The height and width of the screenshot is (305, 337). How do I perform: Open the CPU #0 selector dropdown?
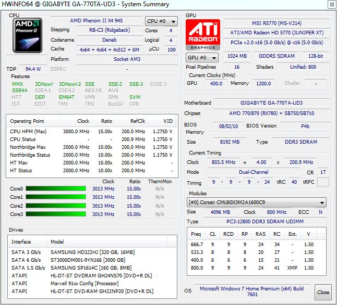161,21
